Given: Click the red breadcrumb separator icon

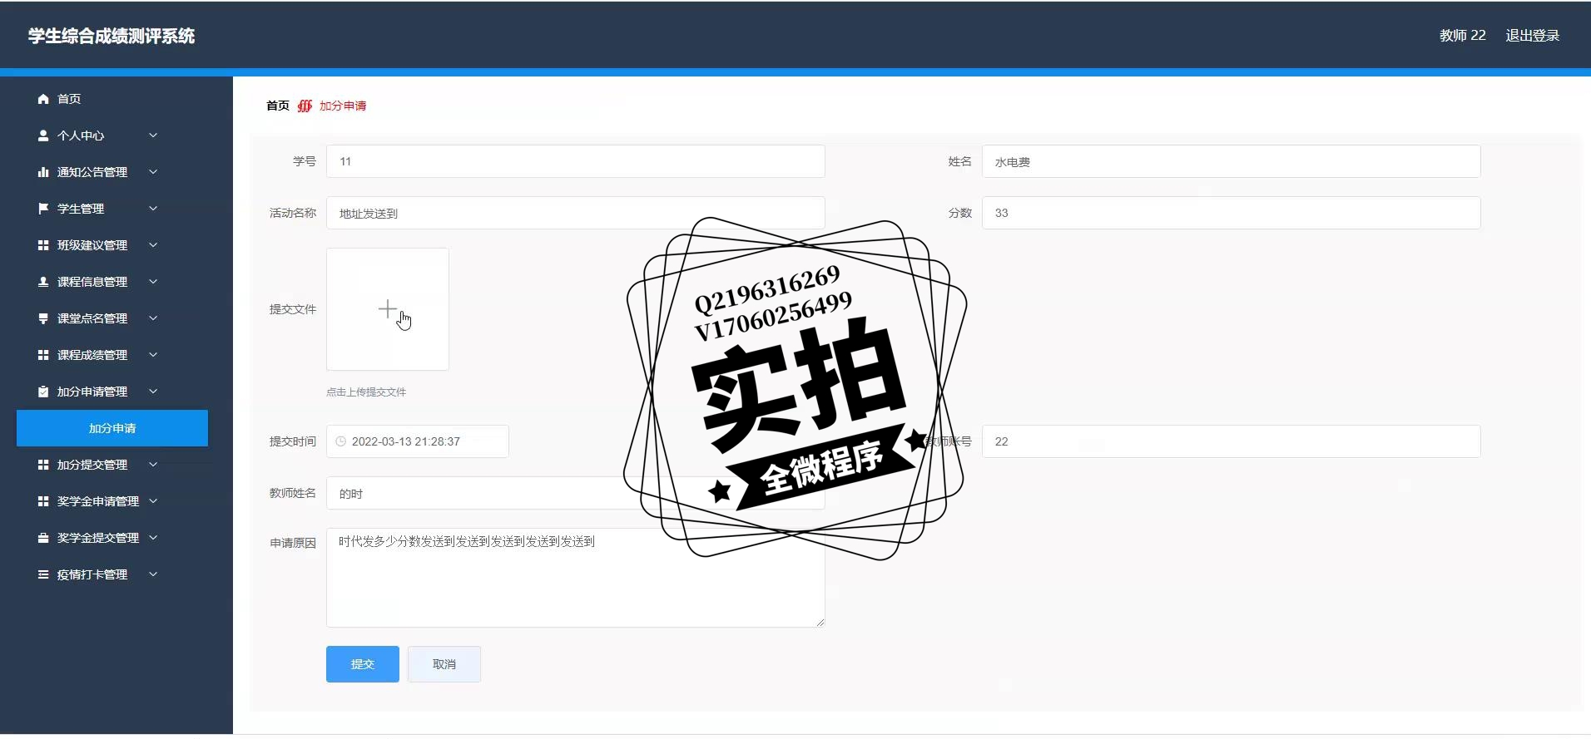Looking at the screenshot, I should (x=305, y=106).
